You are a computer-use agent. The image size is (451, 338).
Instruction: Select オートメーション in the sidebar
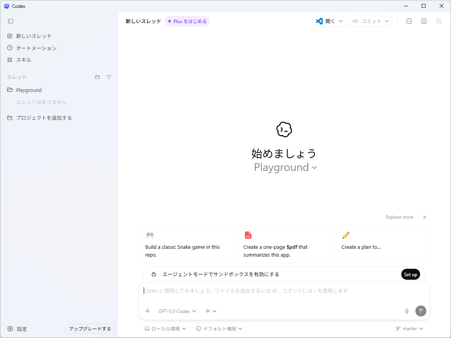pos(36,48)
